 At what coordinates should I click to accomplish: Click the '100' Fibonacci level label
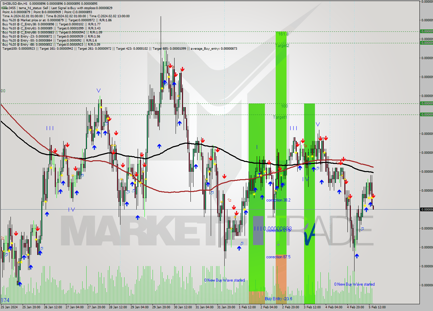click(284, 106)
